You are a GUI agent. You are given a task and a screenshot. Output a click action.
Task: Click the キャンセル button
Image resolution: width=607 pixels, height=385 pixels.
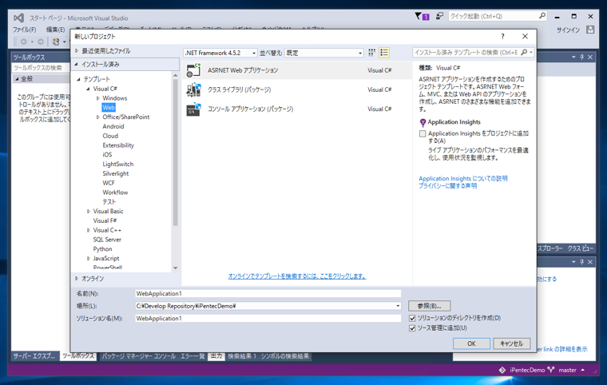tap(512, 343)
